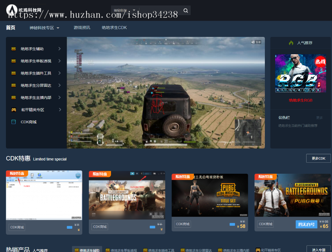The height and width of the screenshot is (252, 332).
Task: Open the PUBG账号 product thumbnail
Action: point(293,195)
